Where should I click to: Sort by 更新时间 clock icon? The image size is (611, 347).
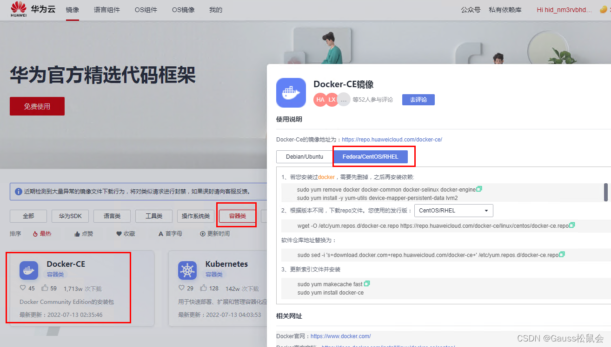pyautogui.click(x=203, y=234)
